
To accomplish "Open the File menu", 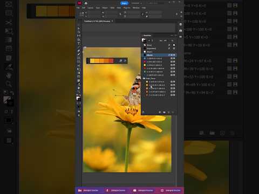I will [x=78, y=8].
